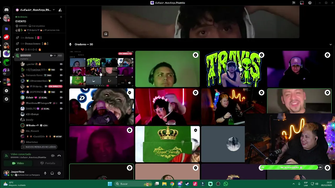This screenshot has height=188, width=335.
Task: Click the camera-off icon on top video
Action: point(106,34)
